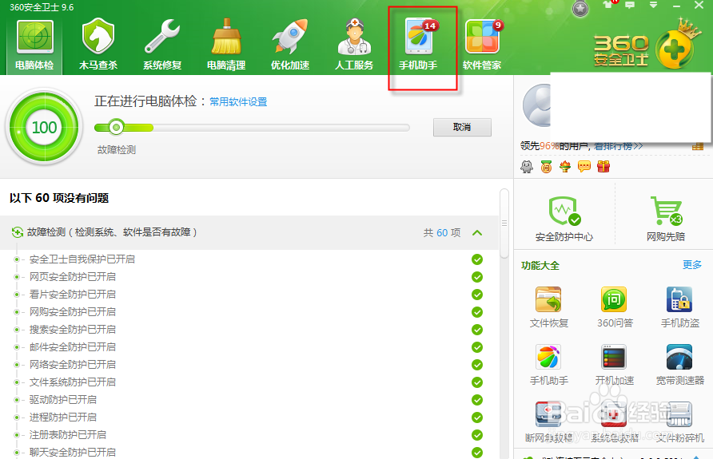Viewport: 713px width, 459px height.
Task: Open the 系统修复 wrench tab
Action: (162, 45)
